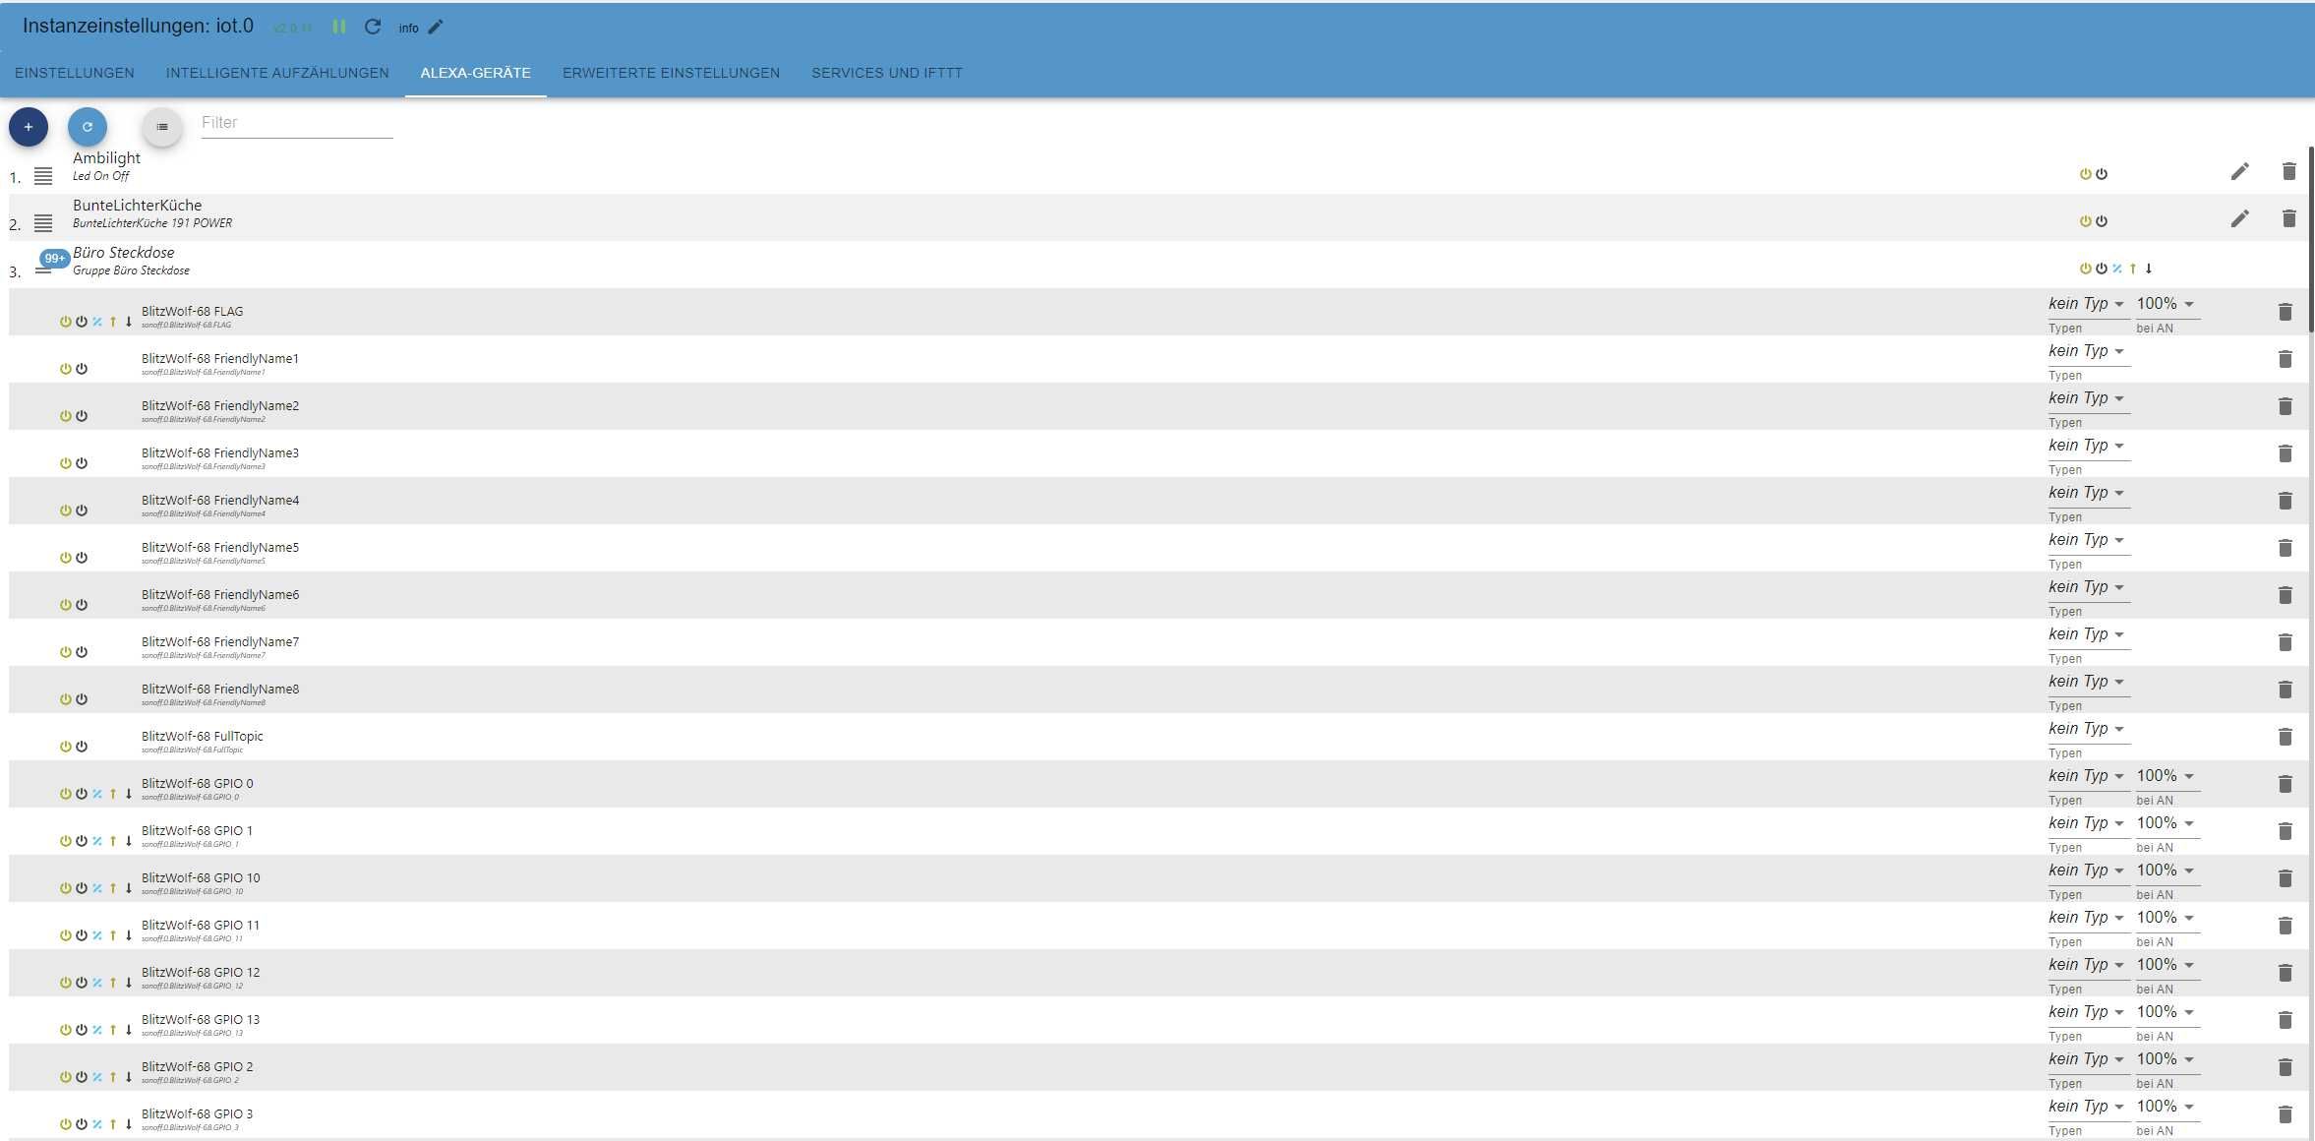Delete the BunteLichterKüche device
The width and height of the screenshot is (2315, 1141).
click(2288, 218)
